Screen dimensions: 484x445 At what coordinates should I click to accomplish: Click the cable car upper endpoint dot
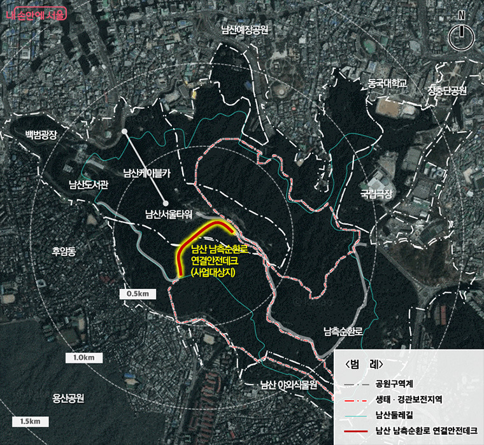tap(124, 132)
